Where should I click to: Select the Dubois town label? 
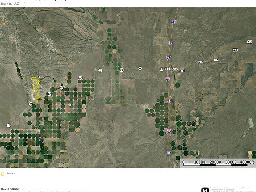point(171,69)
